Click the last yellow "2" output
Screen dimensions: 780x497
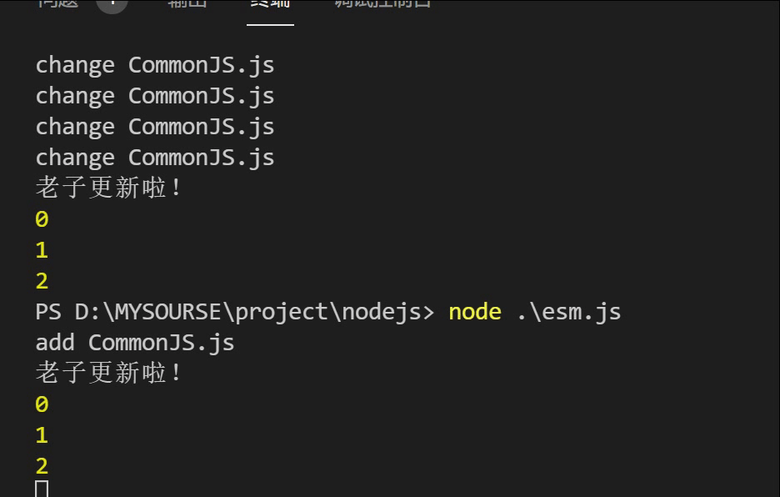tap(42, 466)
